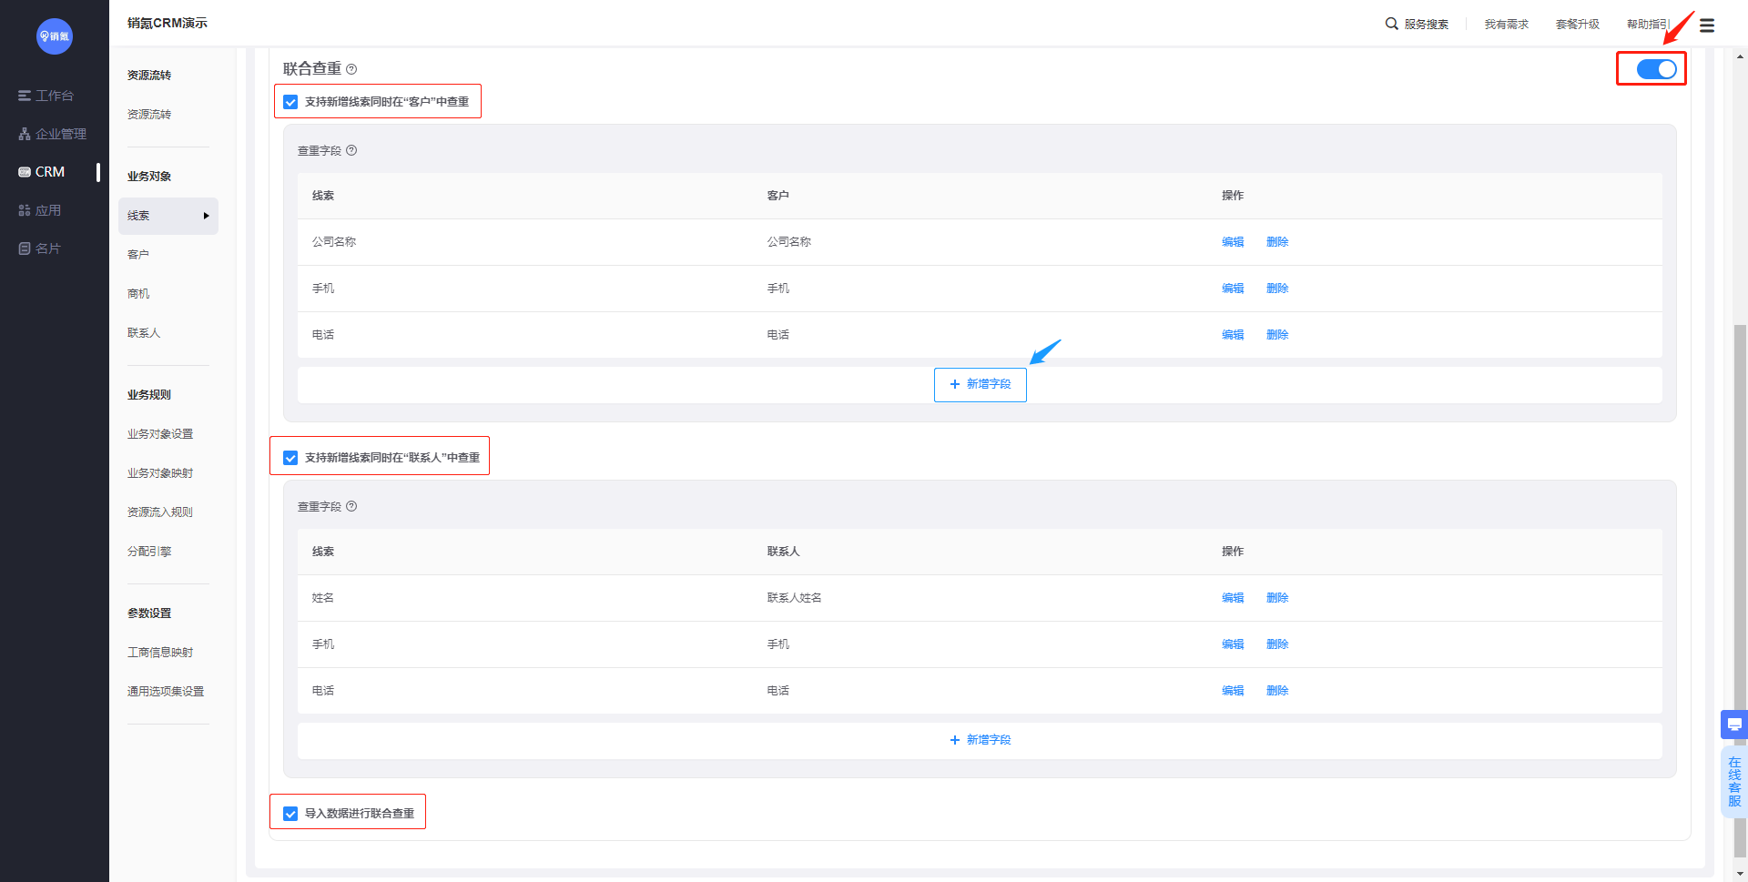Click the 服务搜索 search icon
1748x882 pixels.
pyautogui.click(x=1391, y=24)
